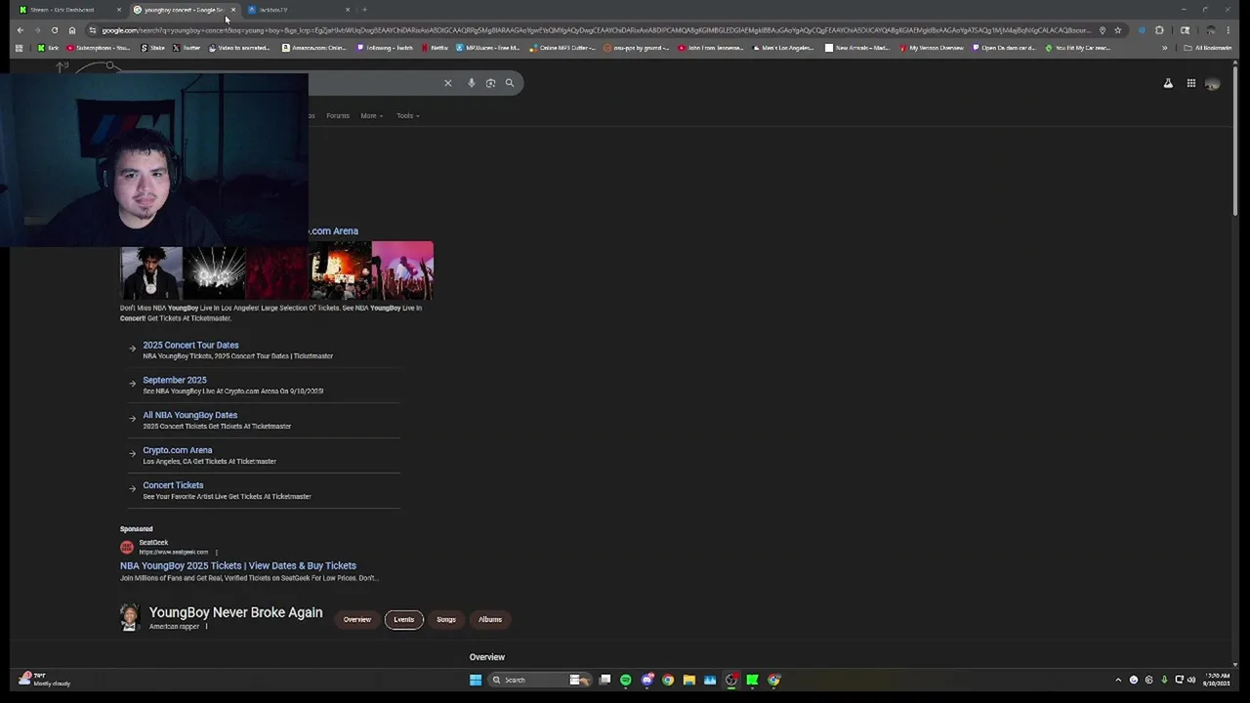Open the weather widget on taskbar
Screen dimensions: 1250x703
pos(44,679)
